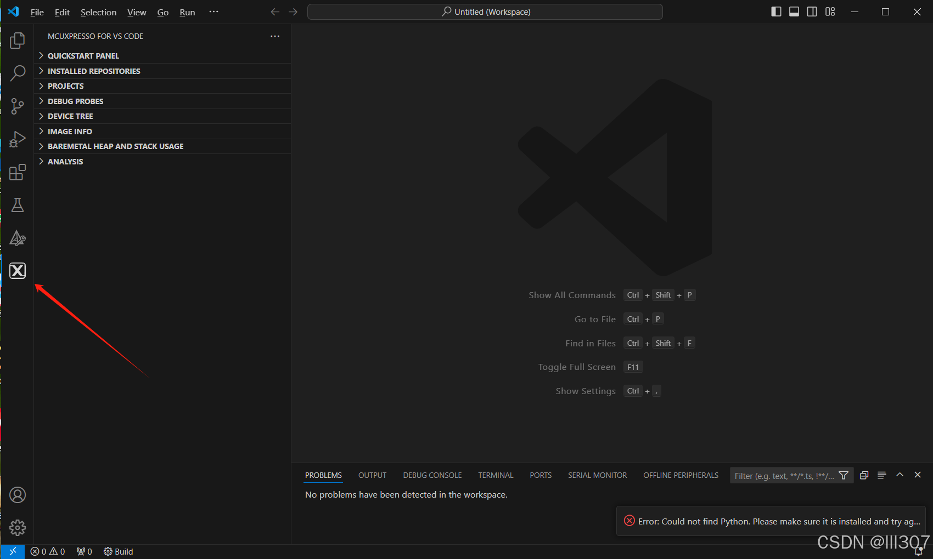This screenshot has height=559, width=933.
Task: Open the Manage gear icon
Action: [18, 528]
